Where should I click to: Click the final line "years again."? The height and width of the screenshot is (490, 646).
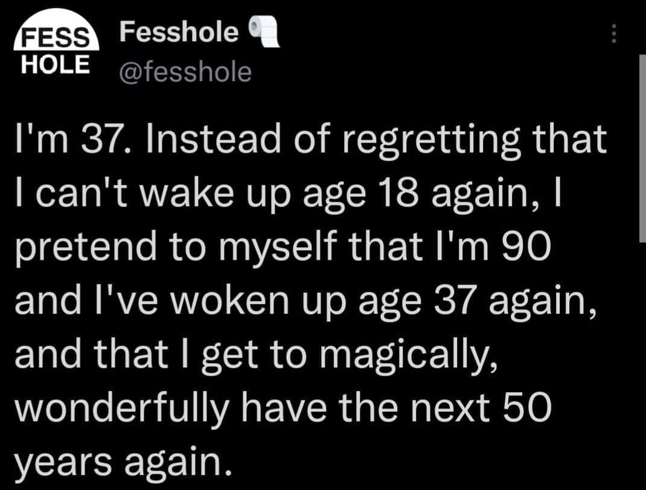coord(123,460)
